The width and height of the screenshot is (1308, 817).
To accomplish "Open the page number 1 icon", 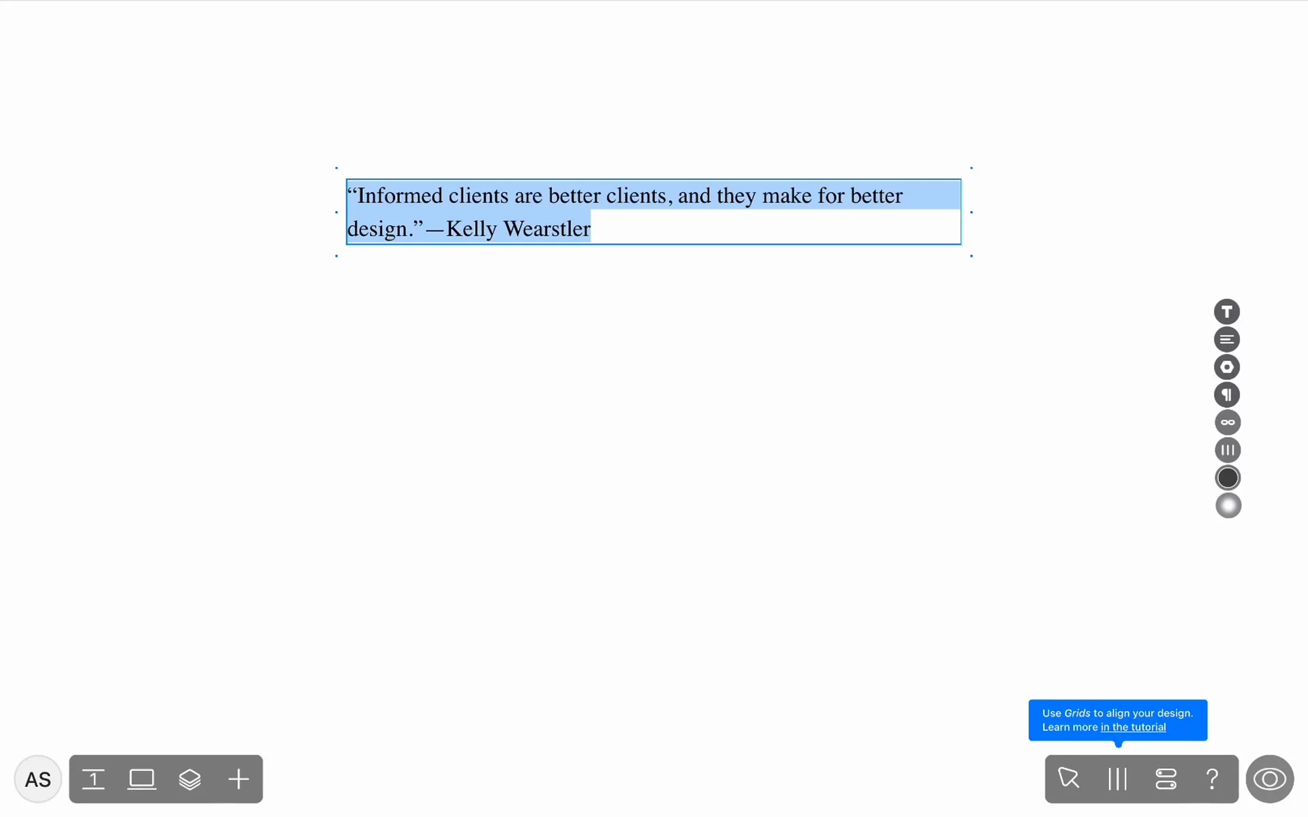I will click(93, 779).
